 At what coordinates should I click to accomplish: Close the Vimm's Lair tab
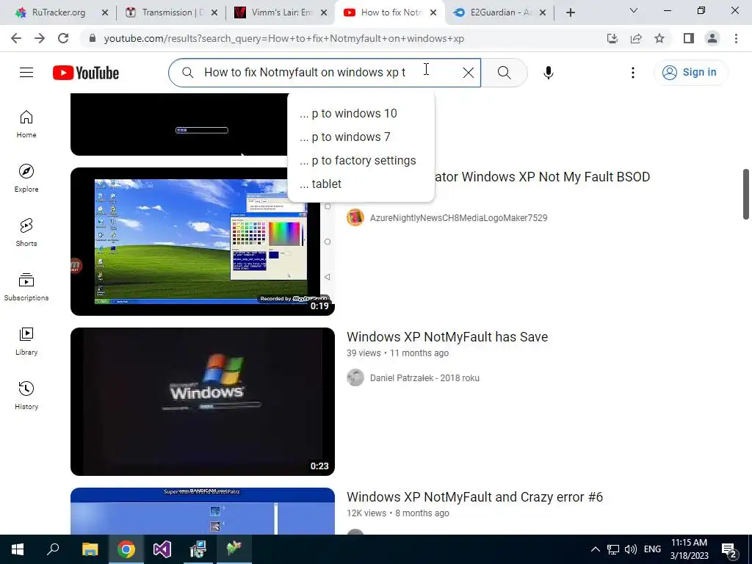(x=324, y=13)
